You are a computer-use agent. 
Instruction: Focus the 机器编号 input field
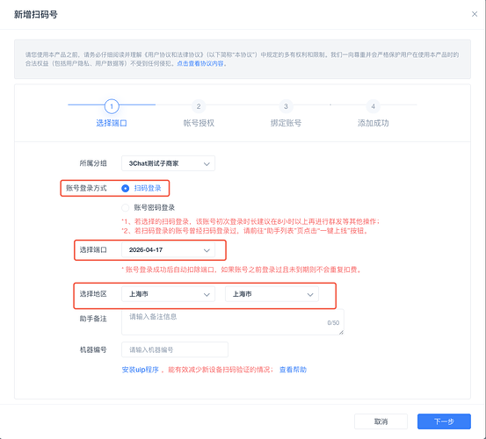click(175, 349)
